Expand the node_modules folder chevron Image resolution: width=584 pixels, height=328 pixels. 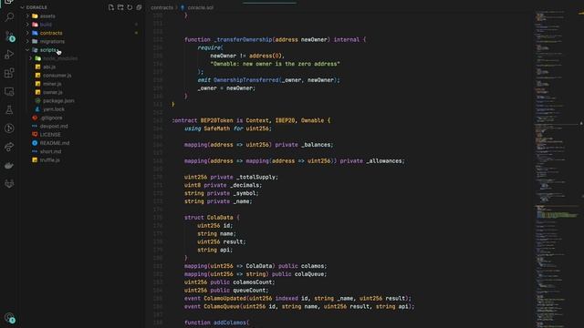tap(30, 58)
